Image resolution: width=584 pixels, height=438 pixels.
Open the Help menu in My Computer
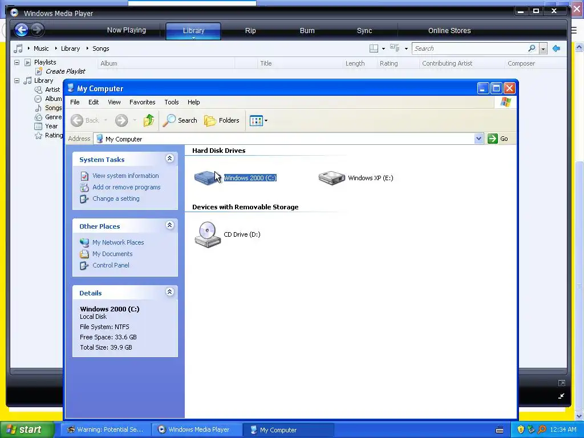194,102
